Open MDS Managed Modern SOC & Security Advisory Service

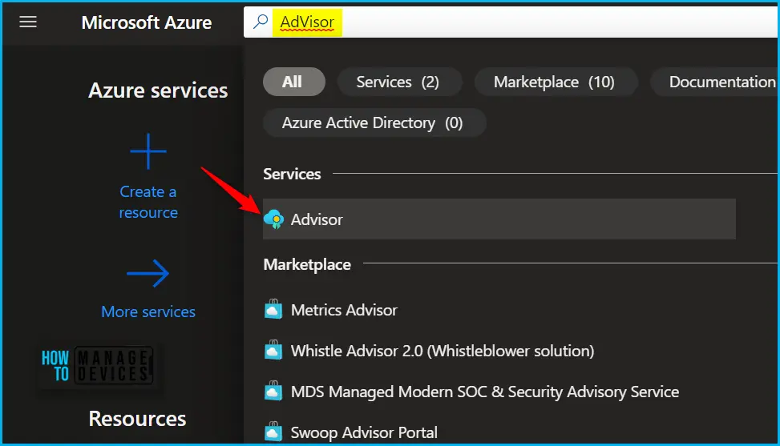pyautogui.click(x=484, y=392)
